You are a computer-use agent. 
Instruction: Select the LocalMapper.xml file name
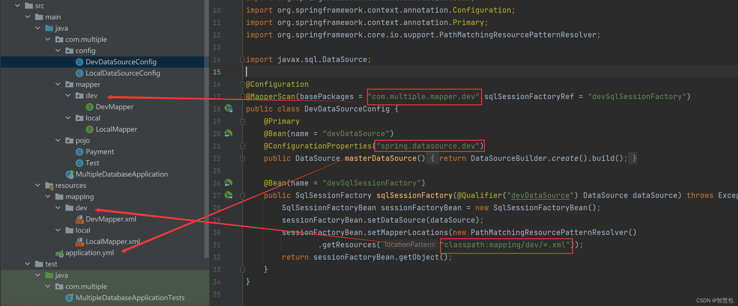[113, 241]
